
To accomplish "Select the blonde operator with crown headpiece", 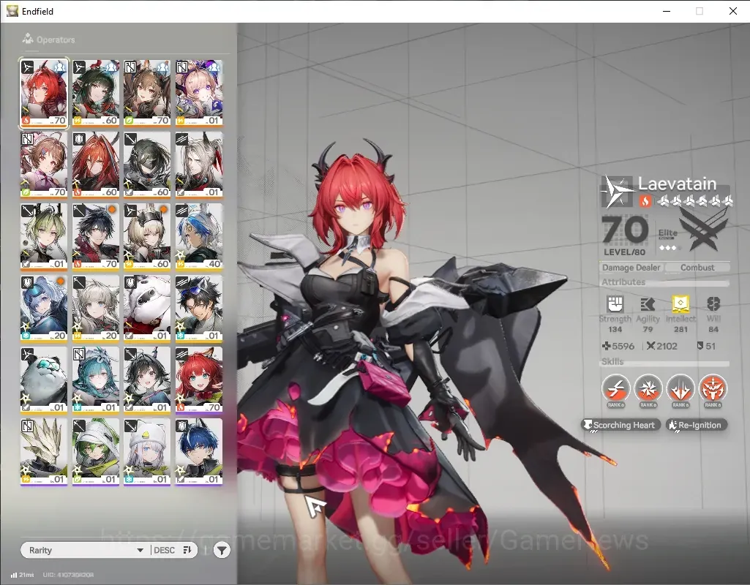I will [x=147, y=237].
